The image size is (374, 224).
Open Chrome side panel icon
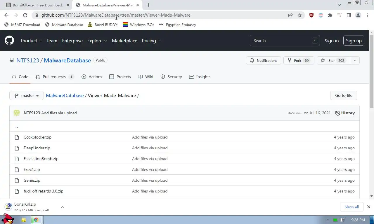(349, 15)
